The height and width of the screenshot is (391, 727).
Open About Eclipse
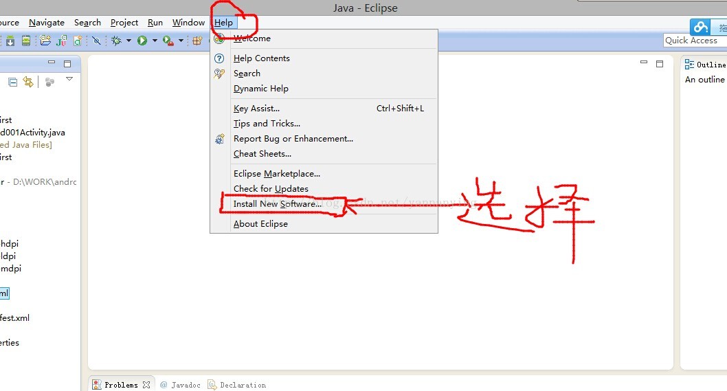point(324,224)
